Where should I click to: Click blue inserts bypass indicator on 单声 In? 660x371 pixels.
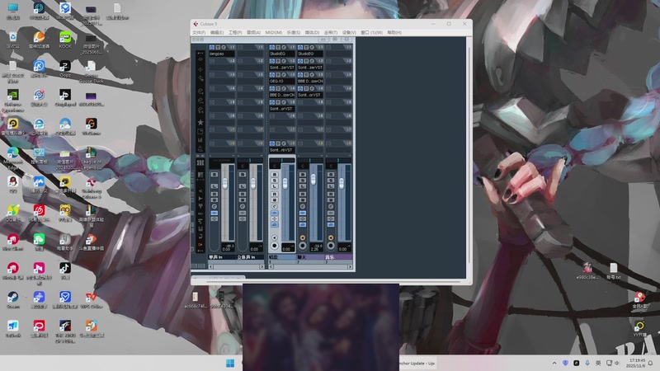(x=214, y=214)
